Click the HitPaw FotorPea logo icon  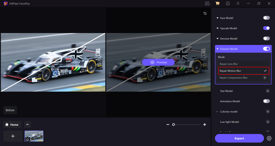(6, 4)
